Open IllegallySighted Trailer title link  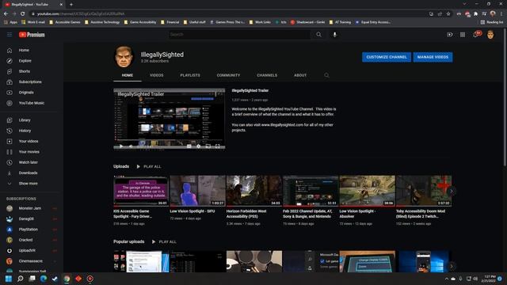pos(250,91)
